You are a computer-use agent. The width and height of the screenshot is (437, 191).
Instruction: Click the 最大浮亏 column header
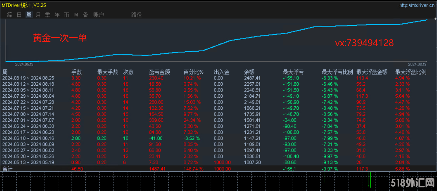coord(293,72)
